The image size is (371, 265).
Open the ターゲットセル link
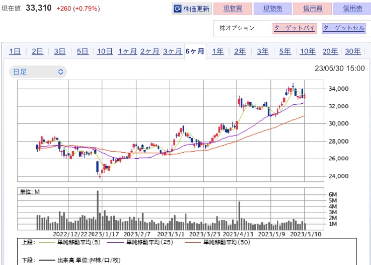click(x=344, y=28)
